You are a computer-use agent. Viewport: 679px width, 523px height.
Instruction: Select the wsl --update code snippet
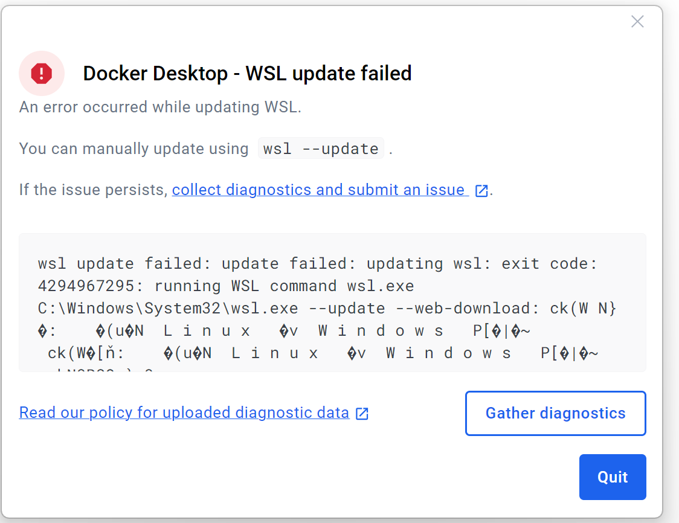(321, 148)
